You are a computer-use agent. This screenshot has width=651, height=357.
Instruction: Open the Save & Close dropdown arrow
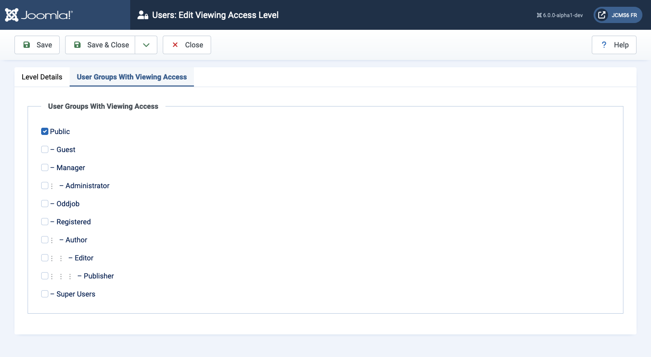pyautogui.click(x=146, y=45)
